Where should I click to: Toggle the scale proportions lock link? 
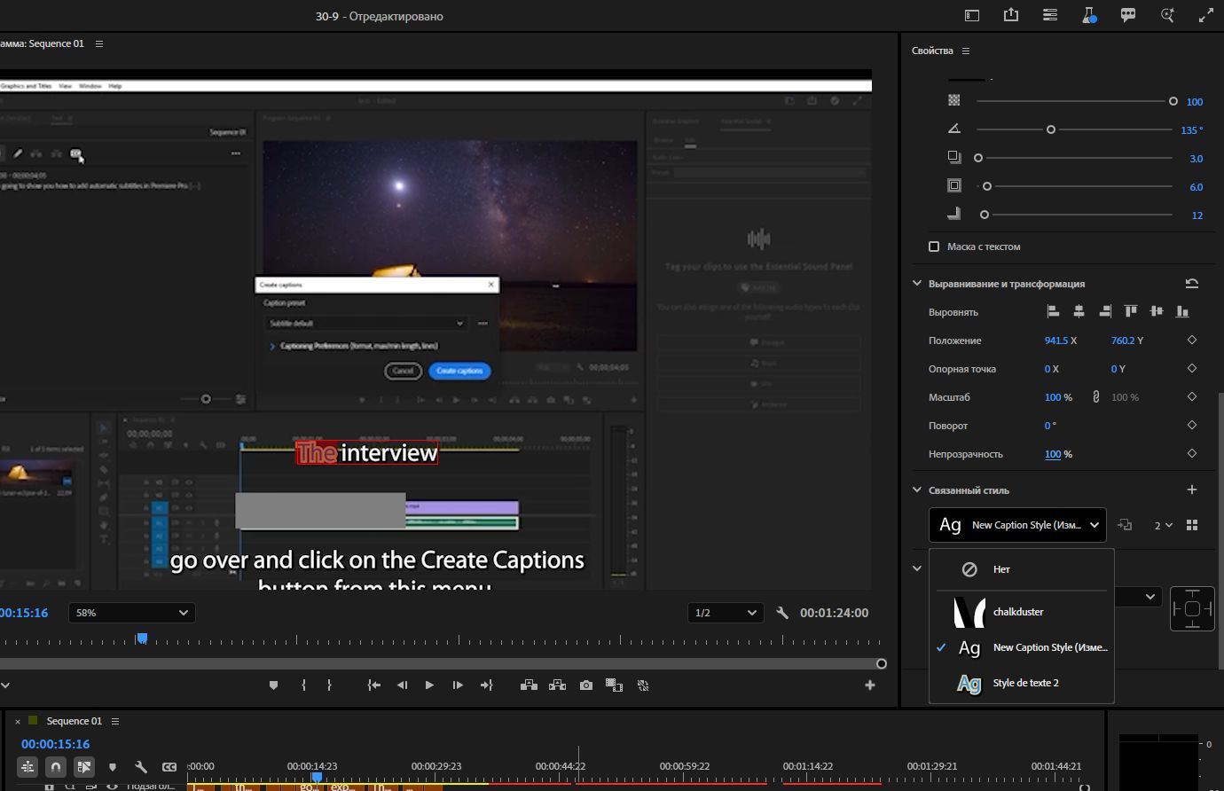(x=1096, y=397)
